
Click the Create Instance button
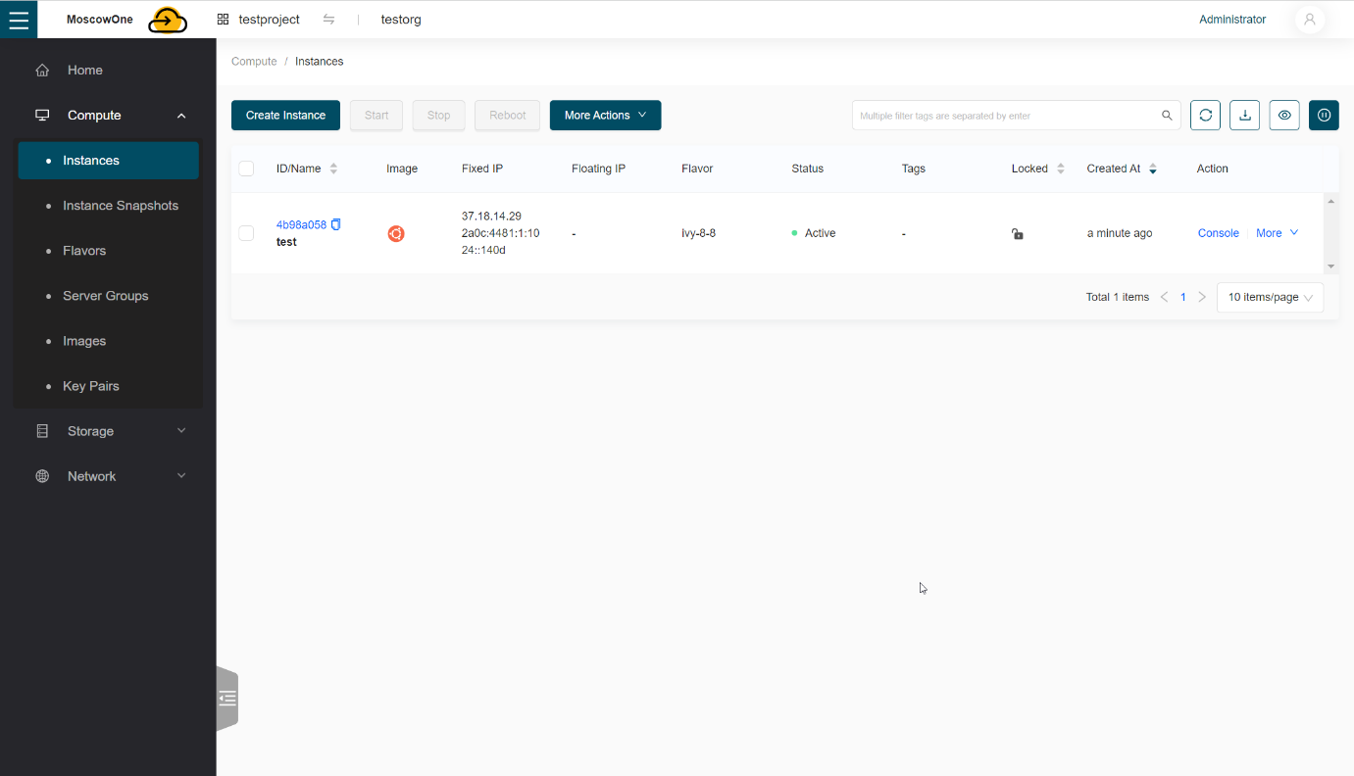click(285, 116)
